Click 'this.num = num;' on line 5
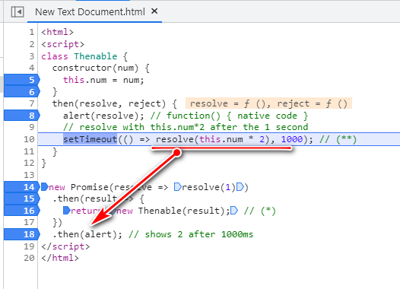This screenshot has height=289, width=400. (x=103, y=80)
